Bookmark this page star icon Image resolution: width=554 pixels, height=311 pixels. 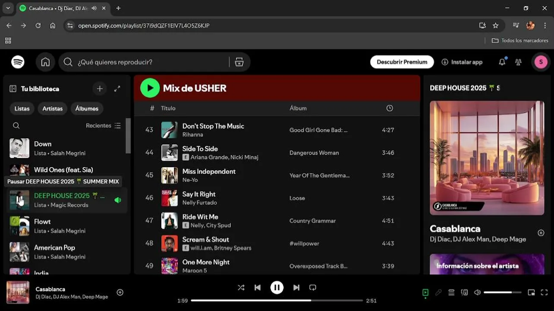496,25
